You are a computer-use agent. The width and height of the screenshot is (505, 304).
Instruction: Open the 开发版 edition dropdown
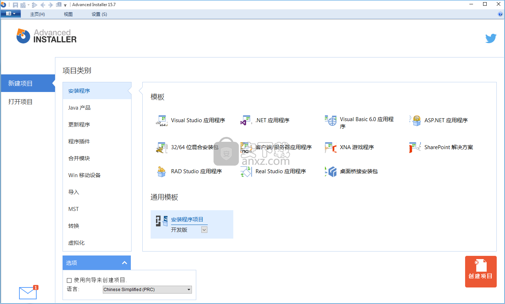204,230
